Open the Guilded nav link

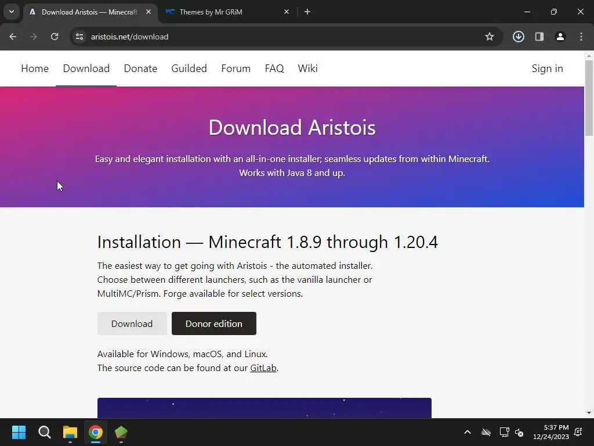[189, 69]
